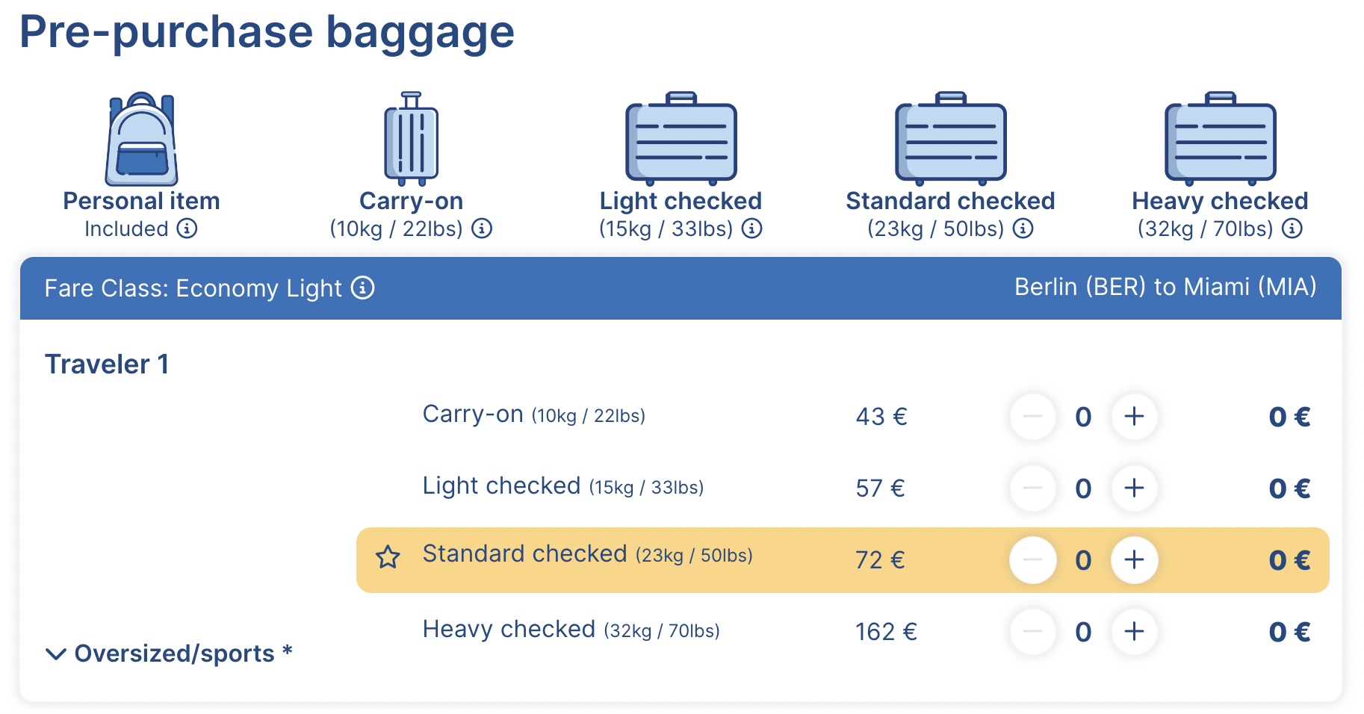Click the Heavy checked suitcase illustration
The width and height of the screenshot is (1364, 714).
pyautogui.click(x=1221, y=139)
